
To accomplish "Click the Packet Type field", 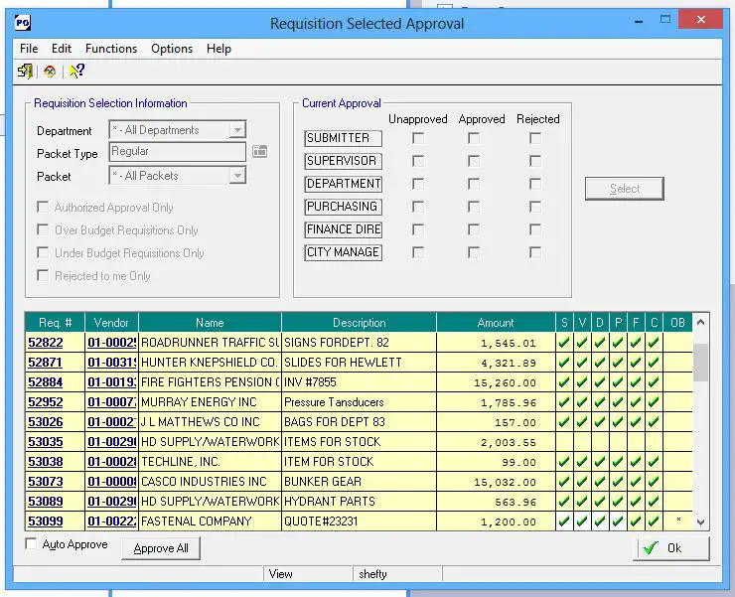I will [177, 151].
